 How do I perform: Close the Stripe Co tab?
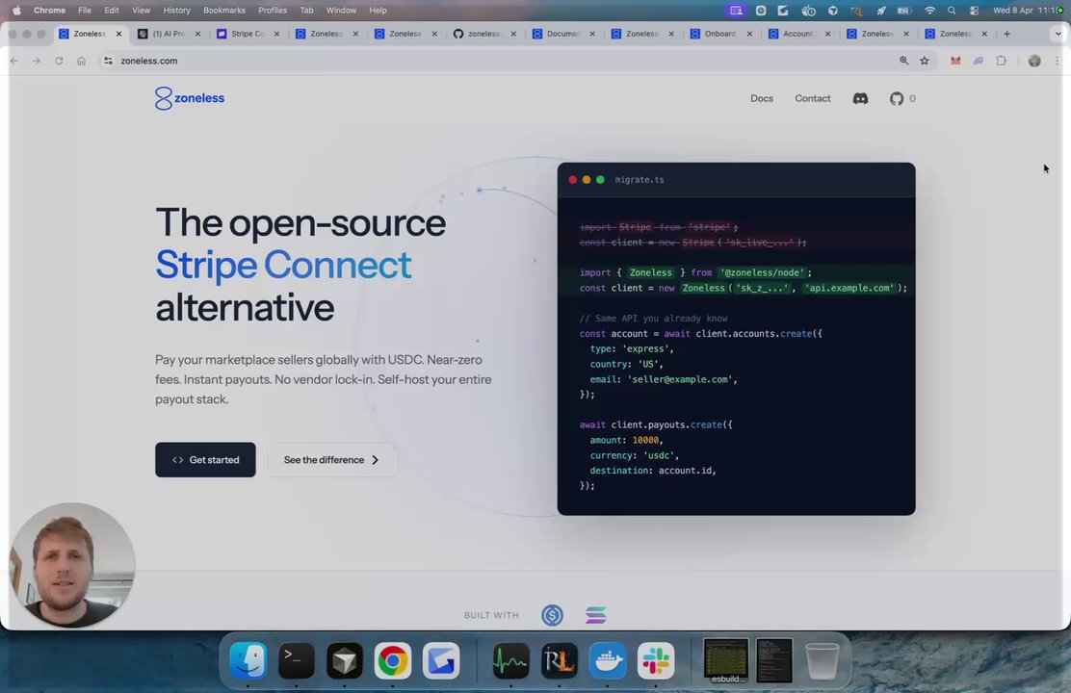click(276, 34)
